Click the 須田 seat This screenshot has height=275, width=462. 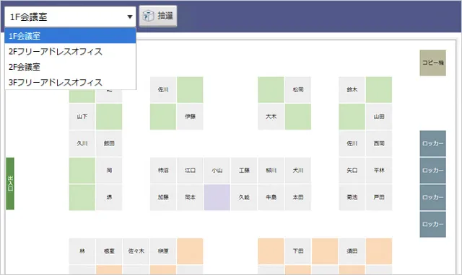352,251
